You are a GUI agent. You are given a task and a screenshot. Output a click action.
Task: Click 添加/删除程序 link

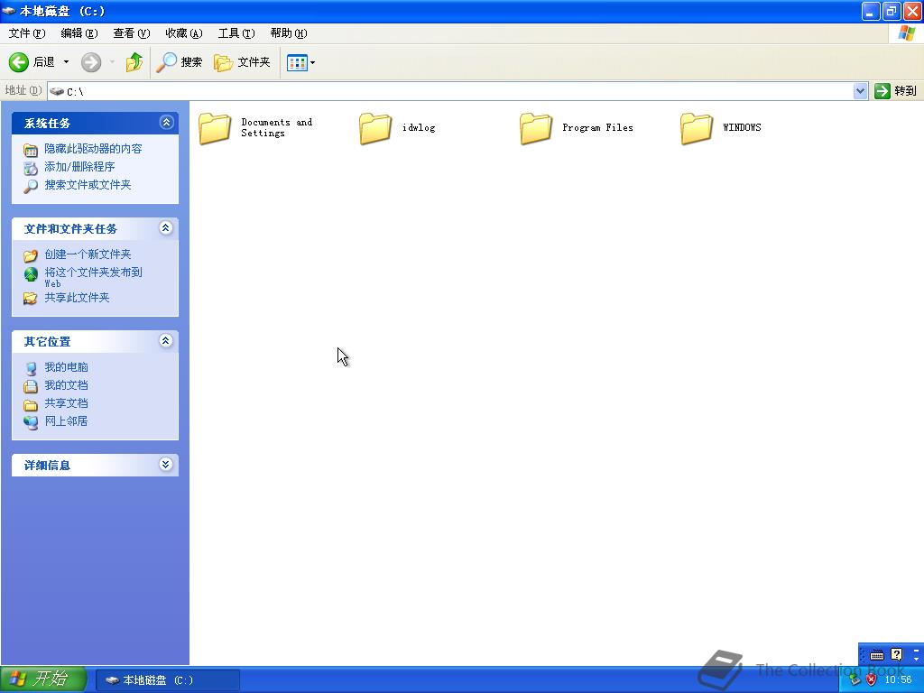coord(79,167)
